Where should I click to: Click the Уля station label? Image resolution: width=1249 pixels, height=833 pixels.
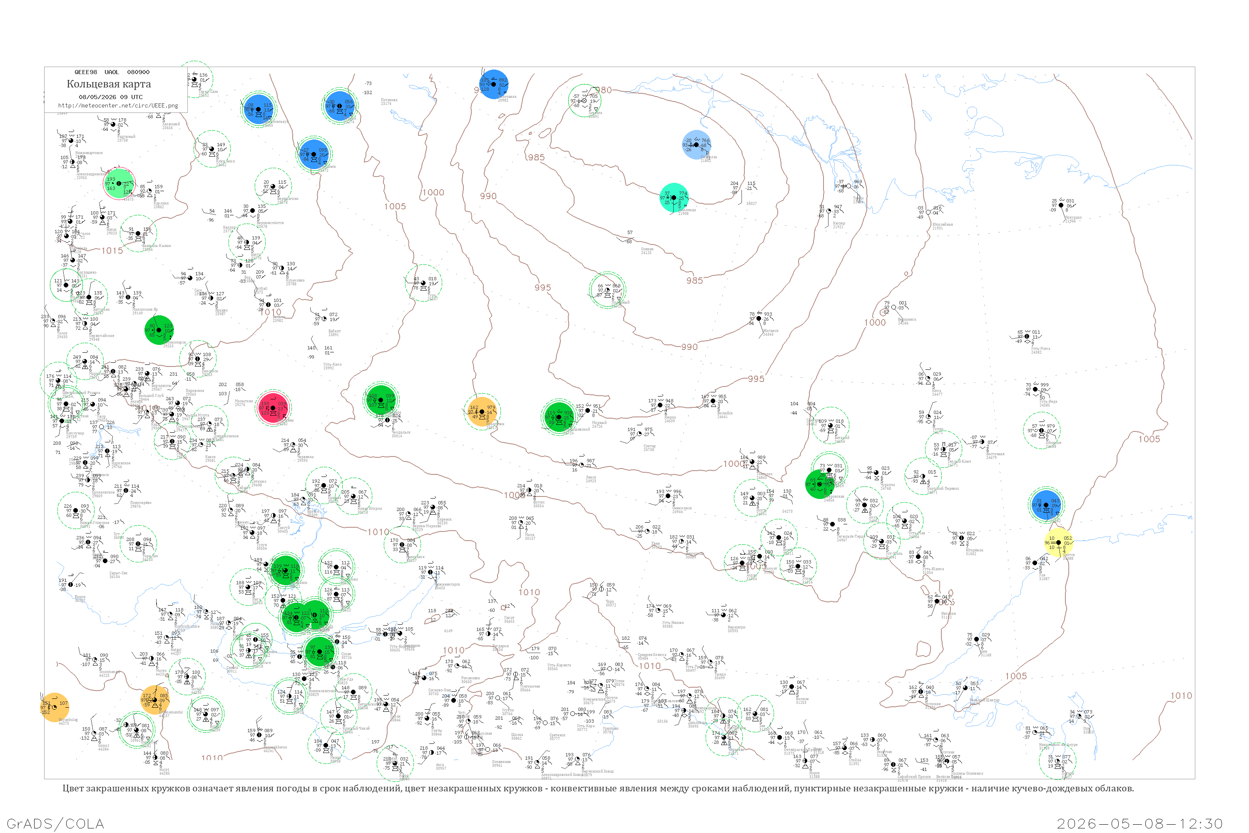[1042, 575]
